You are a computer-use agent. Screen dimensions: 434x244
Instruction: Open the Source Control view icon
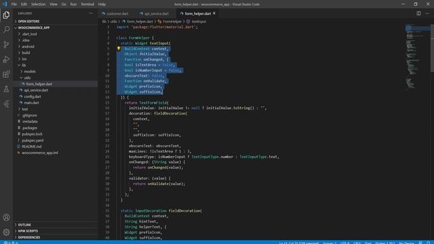tap(6, 44)
